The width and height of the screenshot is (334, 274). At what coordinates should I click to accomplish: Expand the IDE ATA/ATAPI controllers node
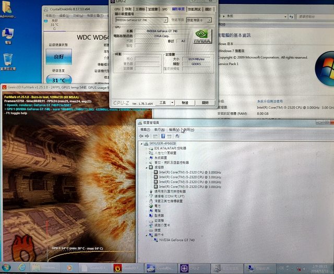point(147,148)
